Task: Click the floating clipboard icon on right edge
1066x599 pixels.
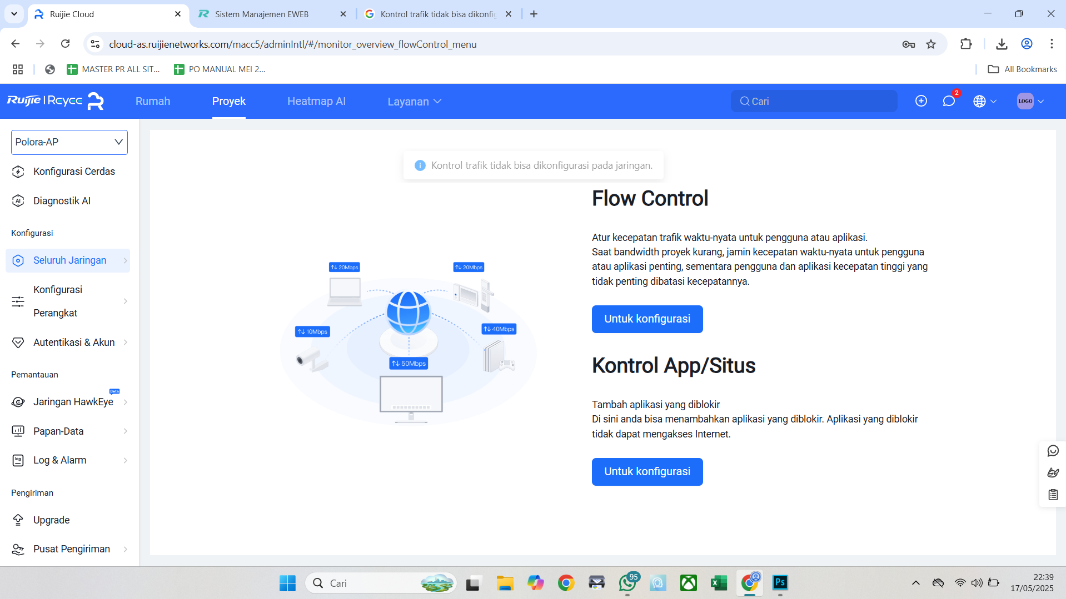Action: 1053,495
